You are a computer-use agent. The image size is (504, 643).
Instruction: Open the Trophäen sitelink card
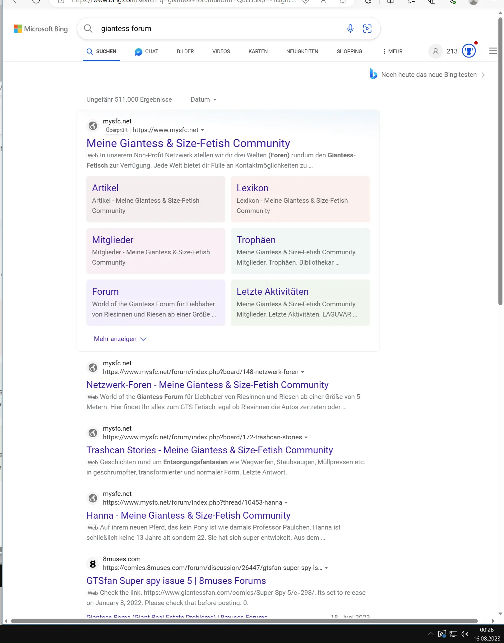[x=300, y=251]
